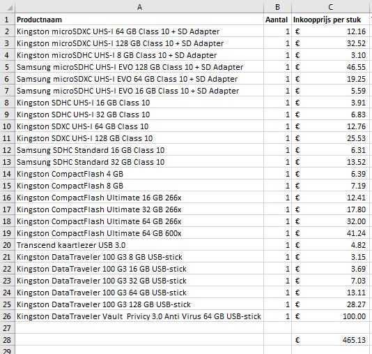Viewport: 372px width, 354px height.
Task: Select the total cell showing 465.13
Action: [x=330, y=339]
